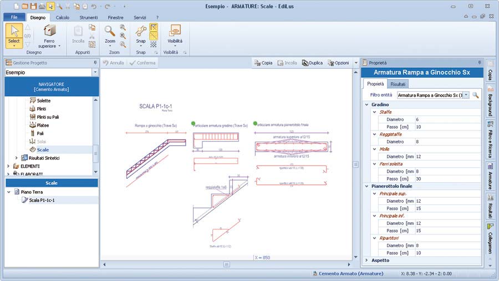Click the Opzioni button
Image resolution: width=499 pixels, height=281 pixels.
click(339, 63)
